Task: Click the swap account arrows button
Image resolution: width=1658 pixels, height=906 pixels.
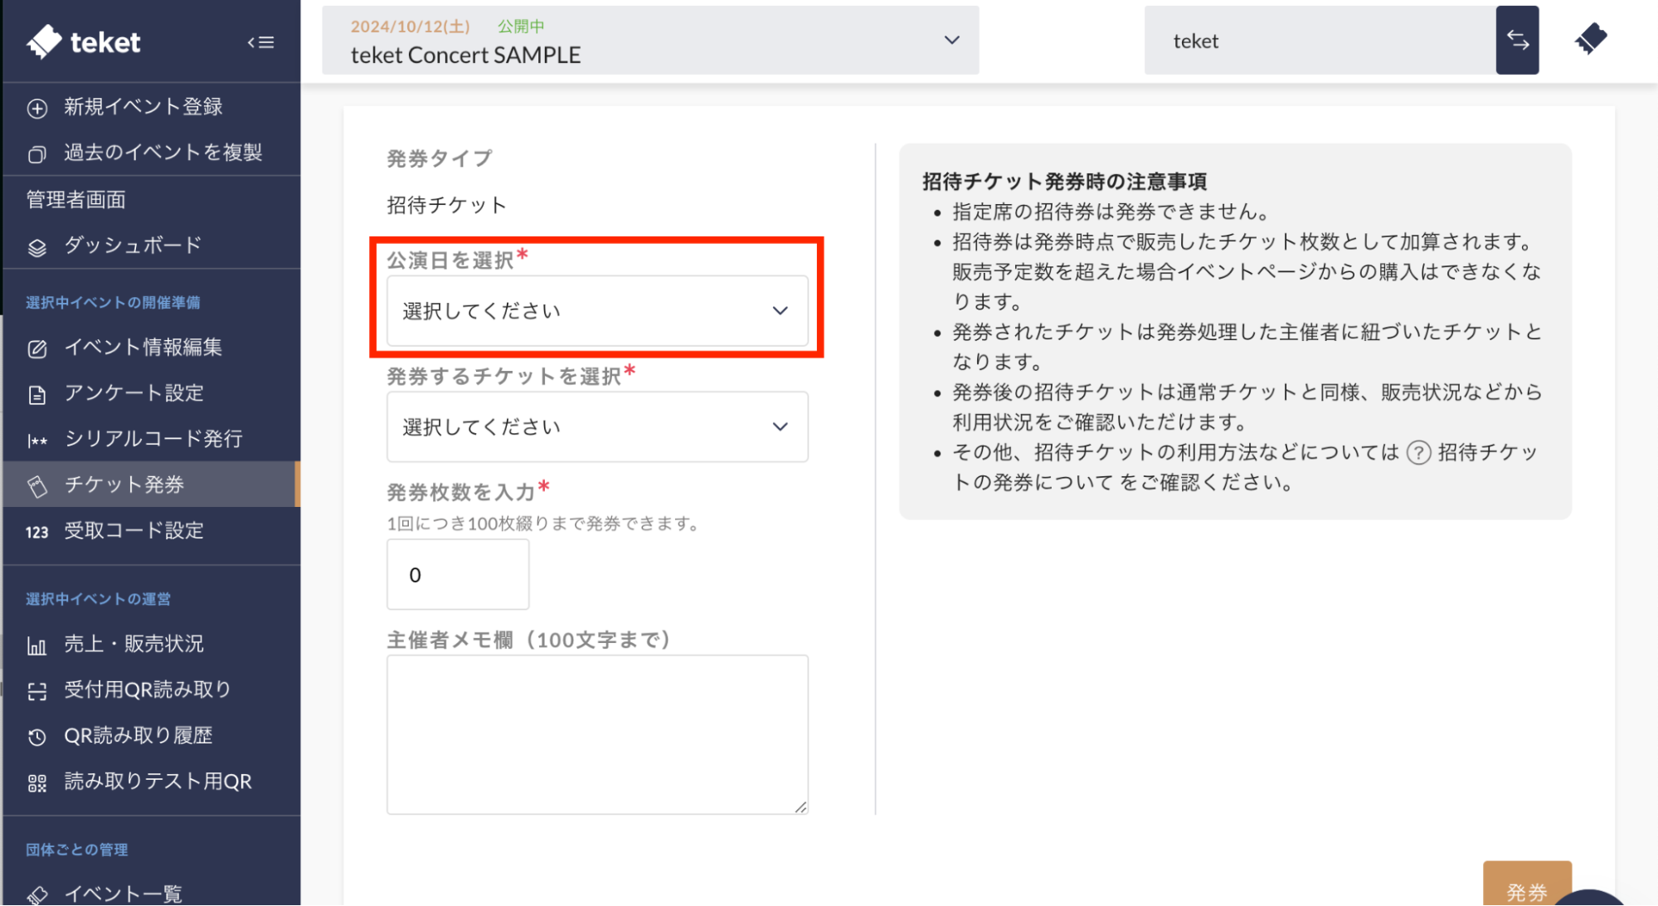Action: tap(1517, 40)
